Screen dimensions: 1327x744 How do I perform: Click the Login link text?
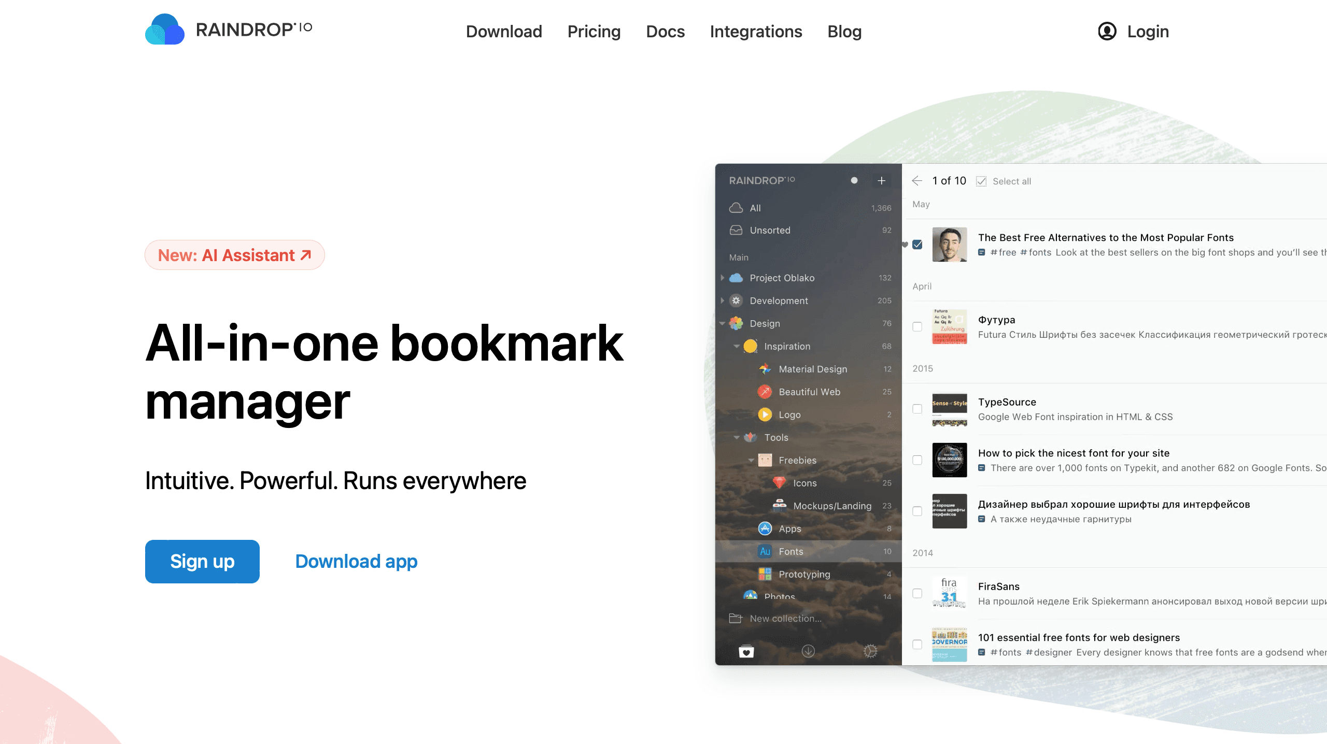pos(1148,32)
